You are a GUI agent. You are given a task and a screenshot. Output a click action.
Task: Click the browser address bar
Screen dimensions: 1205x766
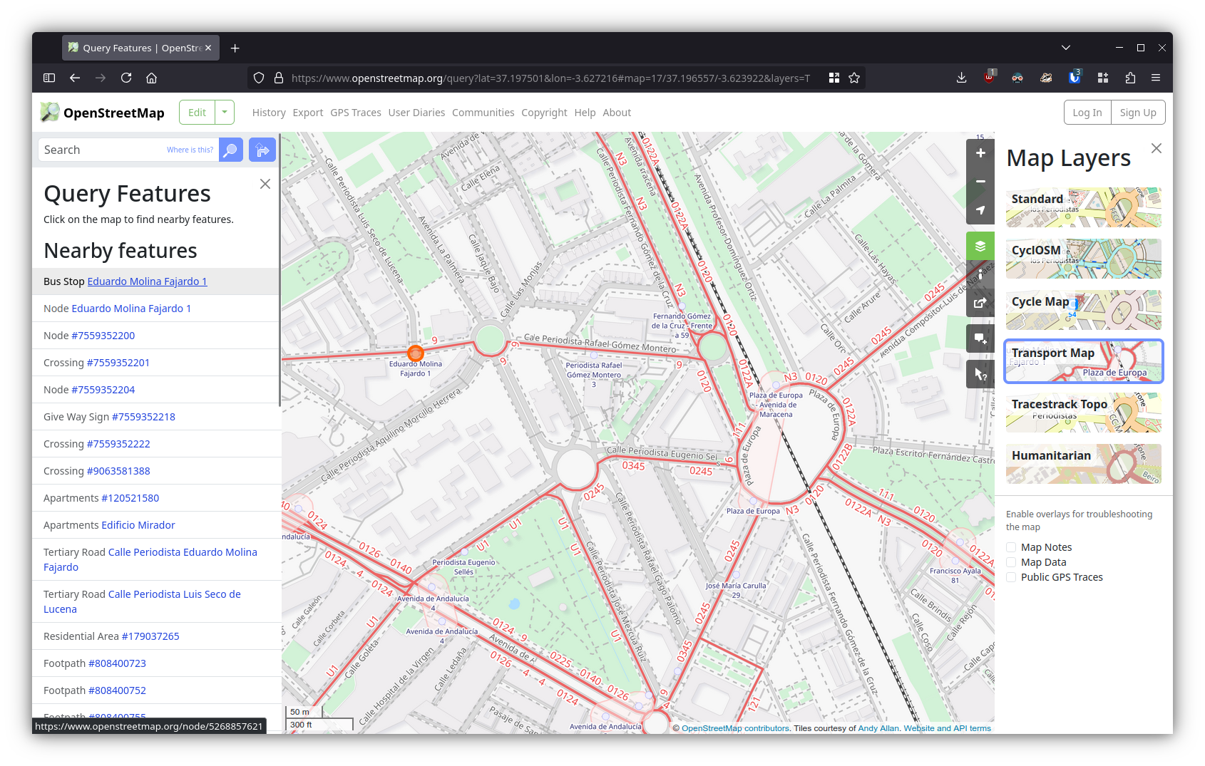550,78
